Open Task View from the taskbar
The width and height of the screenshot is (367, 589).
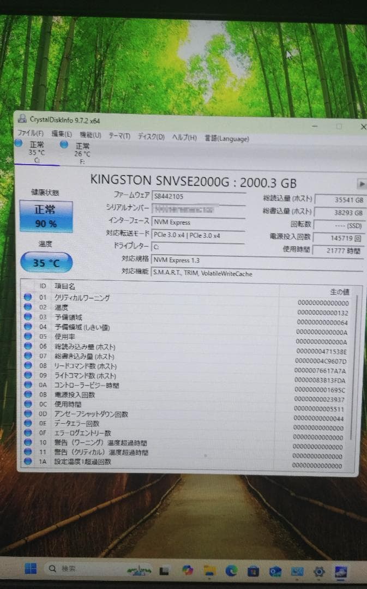tap(164, 571)
